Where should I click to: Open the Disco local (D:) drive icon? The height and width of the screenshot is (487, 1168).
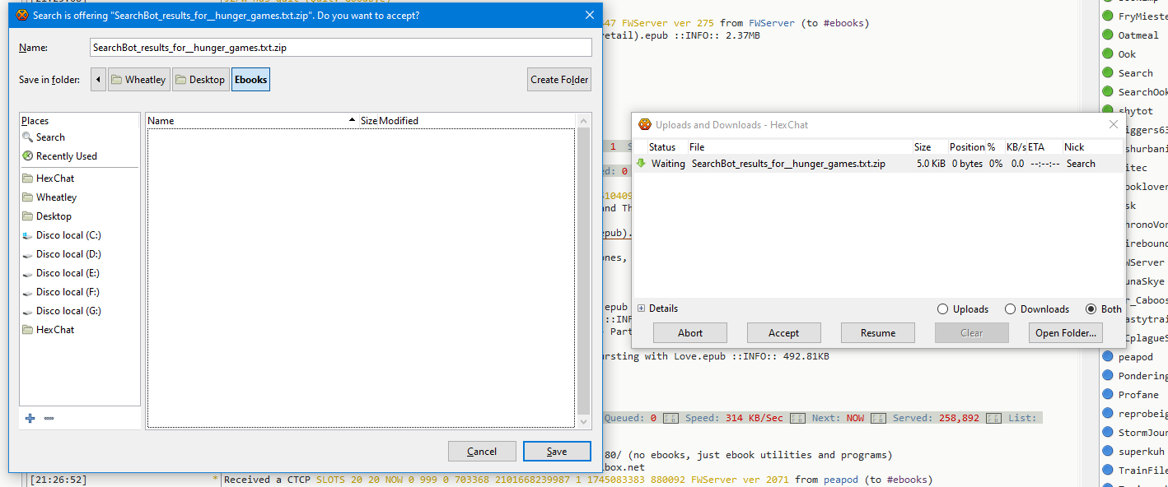[27, 254]
